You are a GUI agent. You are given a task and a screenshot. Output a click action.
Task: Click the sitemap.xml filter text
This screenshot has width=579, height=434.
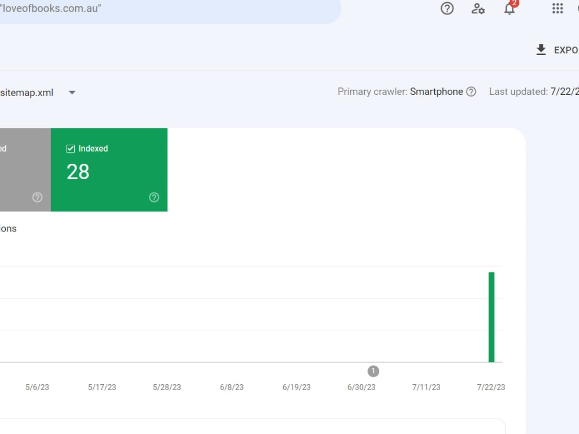pos(27,92)
